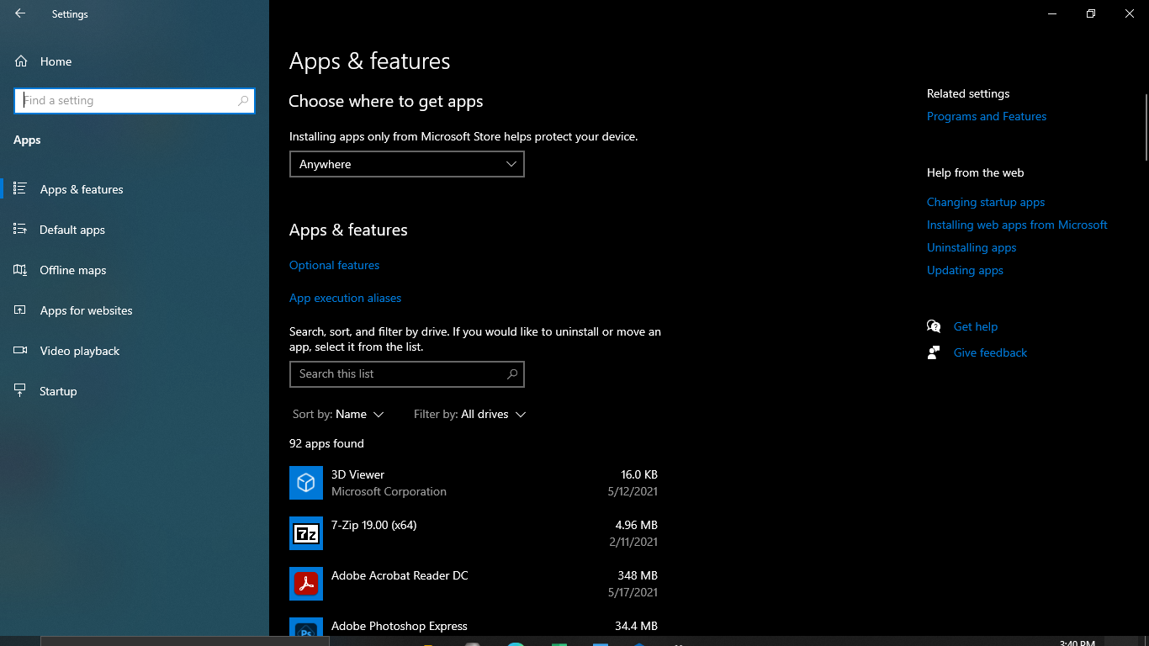The height and width of the screenshot is (646, 1149).
Task: Click the Help from the web heading
Action: coord(976,172)
